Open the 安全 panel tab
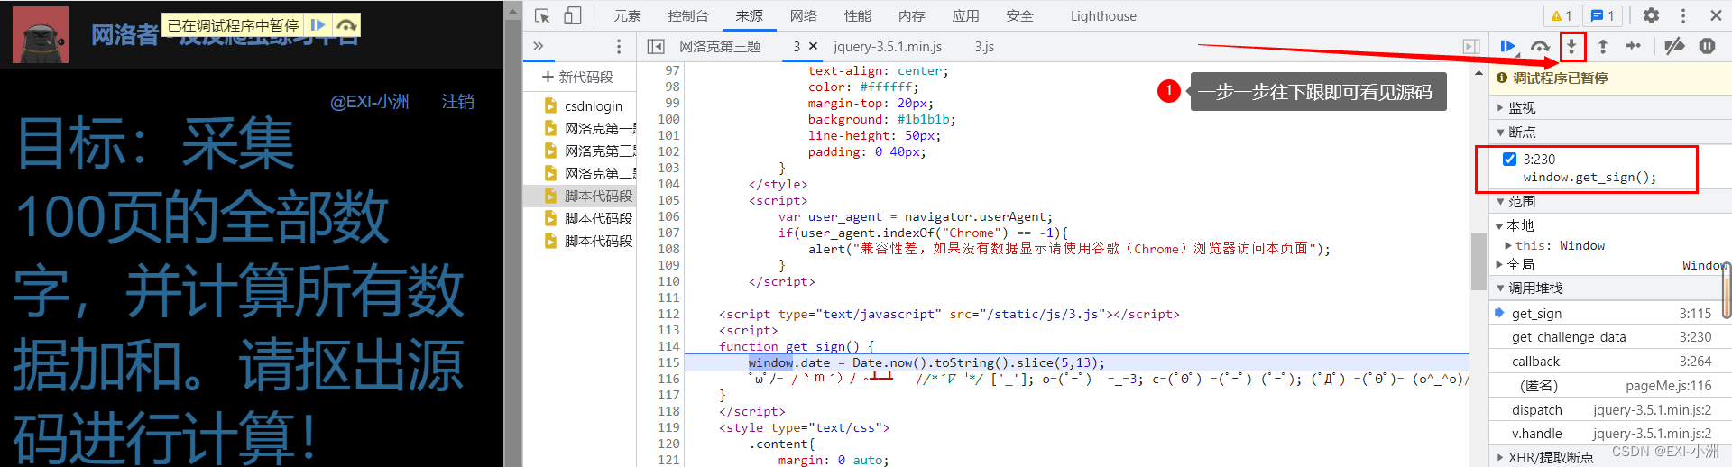Image resolution: width=1732 pixels, height=467 pixels. tap(1019, 15)
